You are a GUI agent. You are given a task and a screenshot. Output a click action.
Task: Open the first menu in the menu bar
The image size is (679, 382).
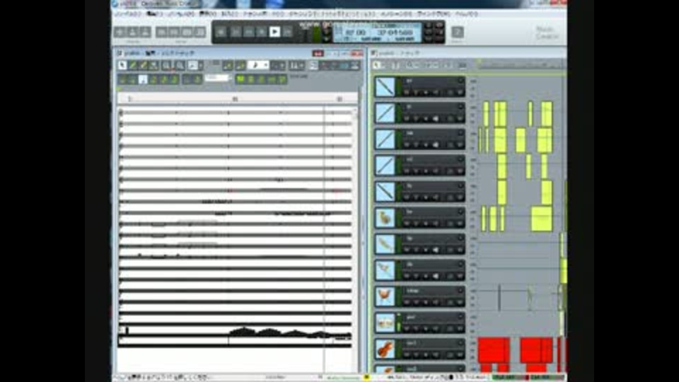tap(128, 14)
